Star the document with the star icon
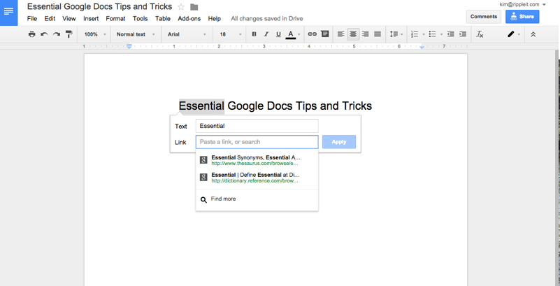This screenshot has width=560, height=286. tap(181, 7)
